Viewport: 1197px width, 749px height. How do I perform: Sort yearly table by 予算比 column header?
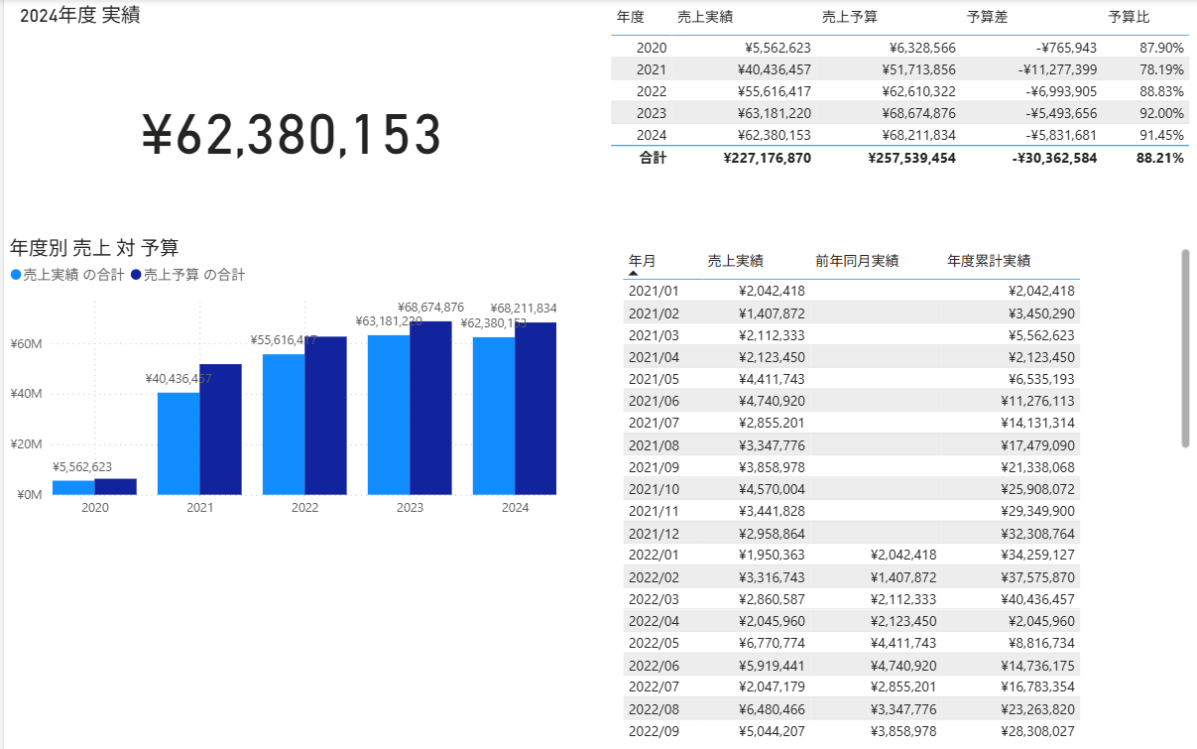click(x=1129, y=17)
